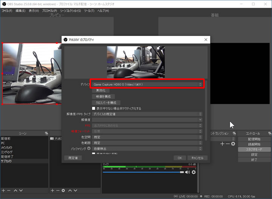Open the シーンコレクション(S) menu
This screenshot has height=199, width=272.
click(x=70, y=11)
